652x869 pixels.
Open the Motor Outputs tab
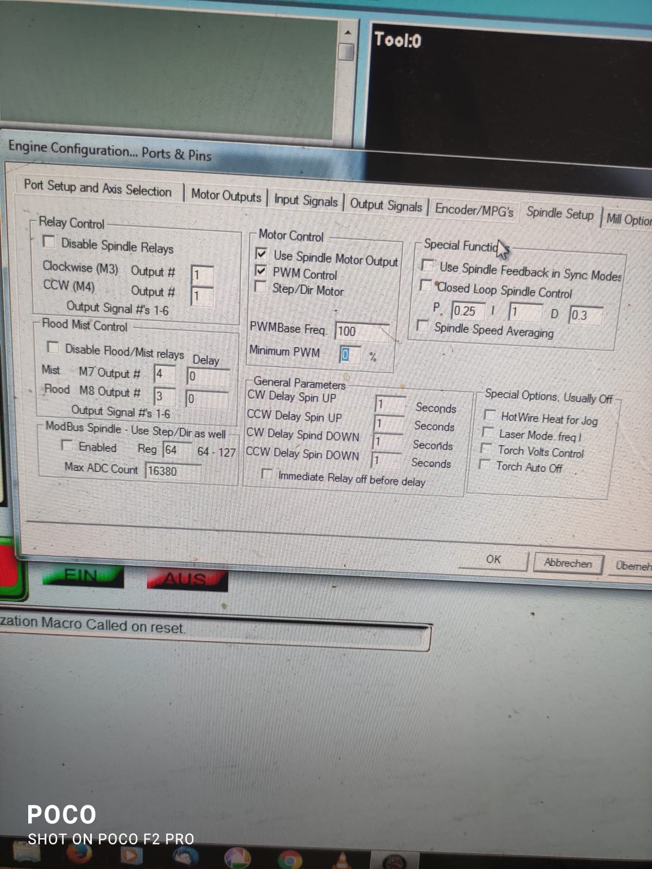point(226,196)
